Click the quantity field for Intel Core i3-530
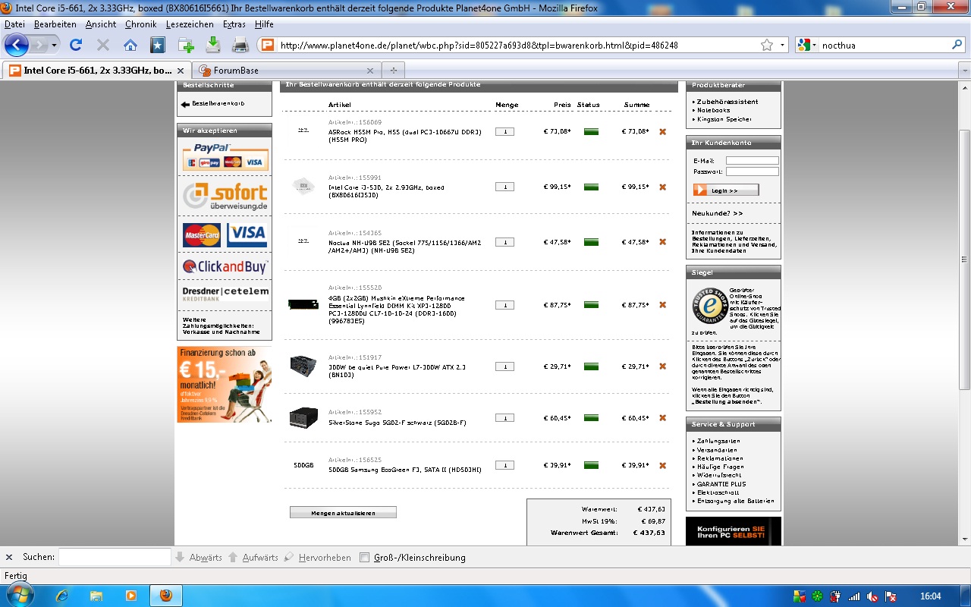The image size is (971, 607). (x=504, y=187)
